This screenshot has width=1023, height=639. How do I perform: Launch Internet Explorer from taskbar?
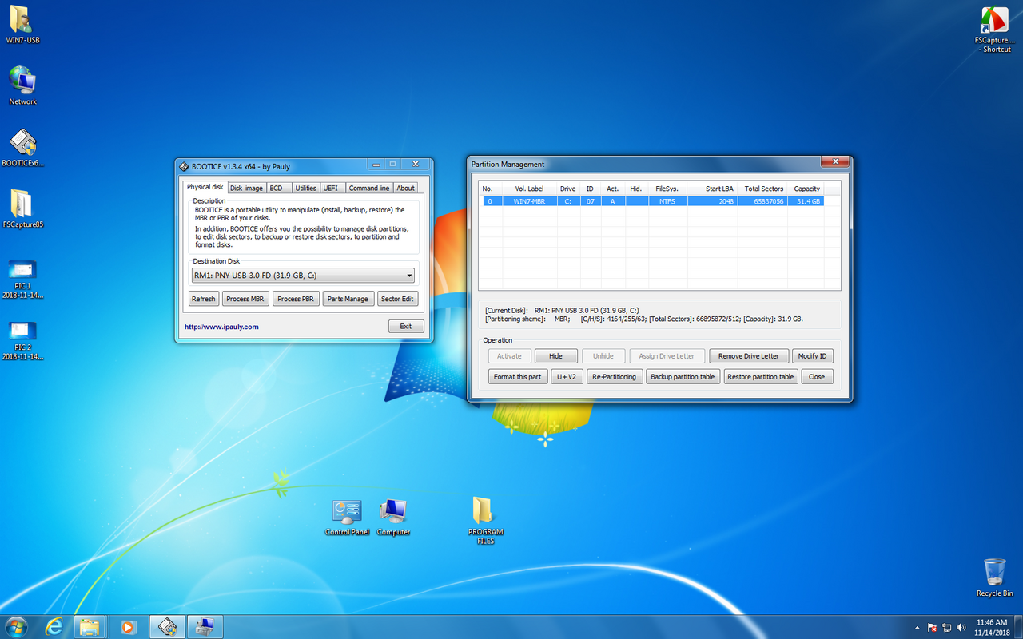tap(54, 627)
